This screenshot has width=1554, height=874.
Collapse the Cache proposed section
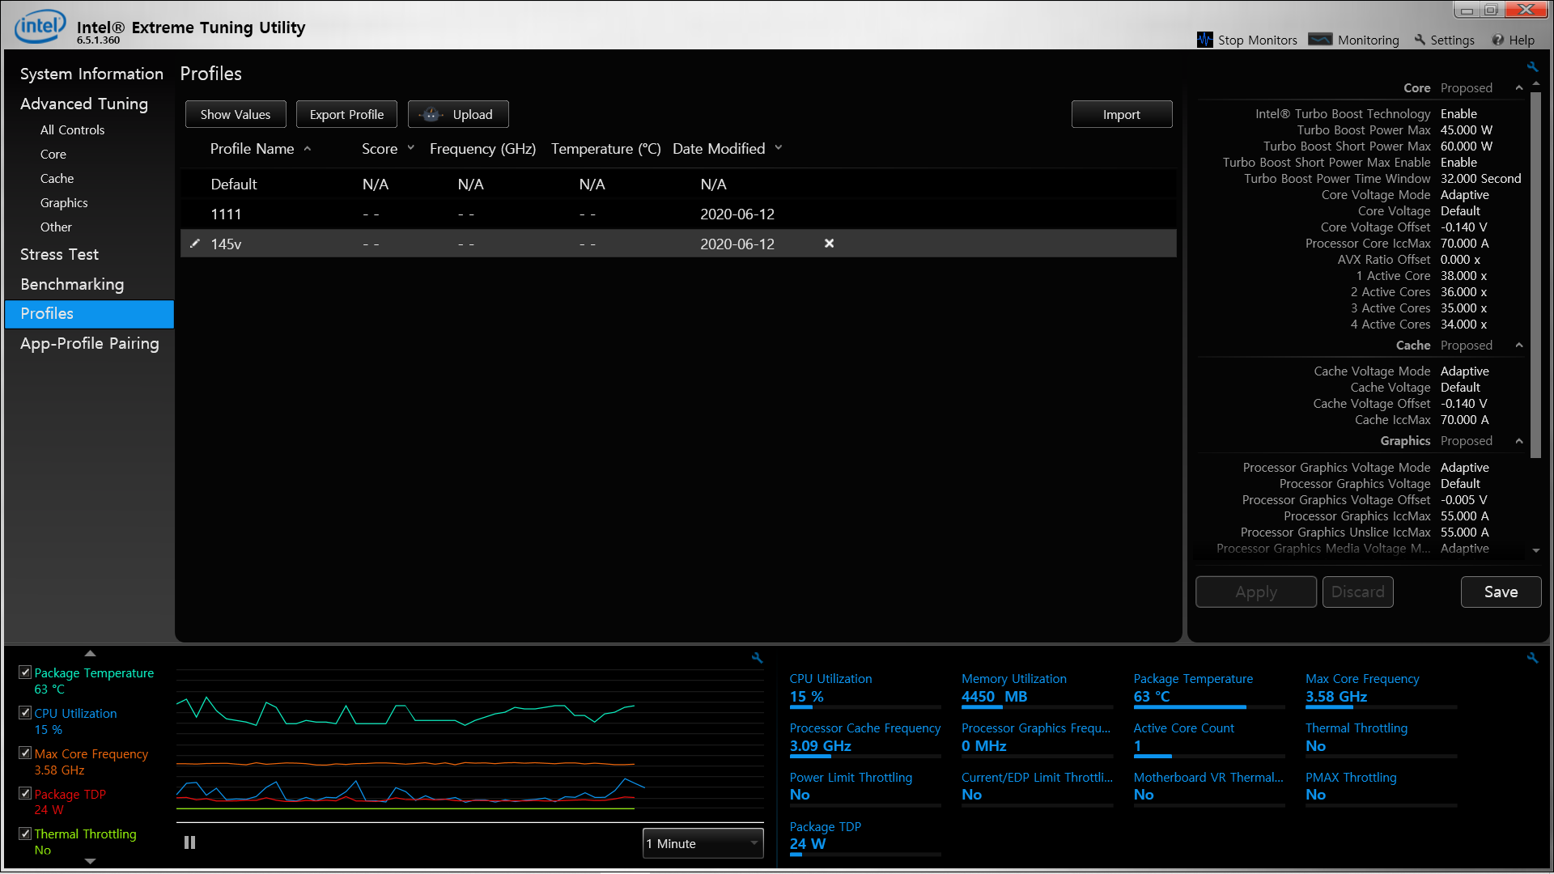click(x=1519, y=346)
